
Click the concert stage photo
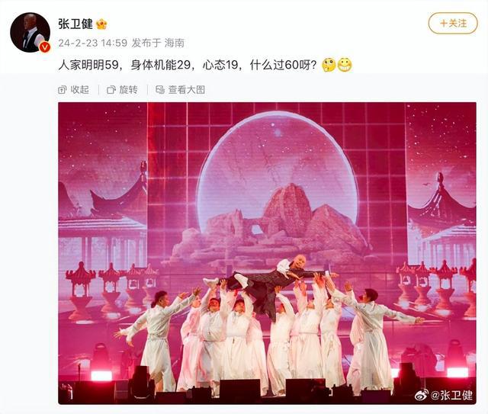(x=267, y=253)
